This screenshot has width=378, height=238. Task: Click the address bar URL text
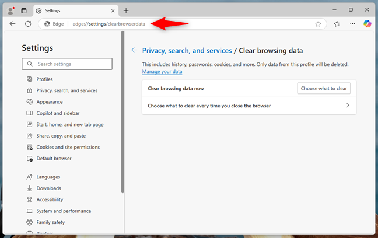pos(108,24)
